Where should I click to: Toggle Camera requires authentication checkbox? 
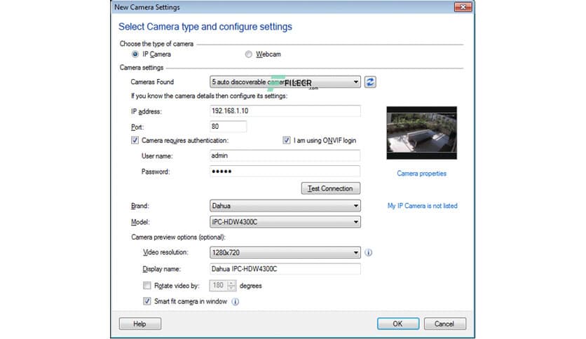[135, 140]
